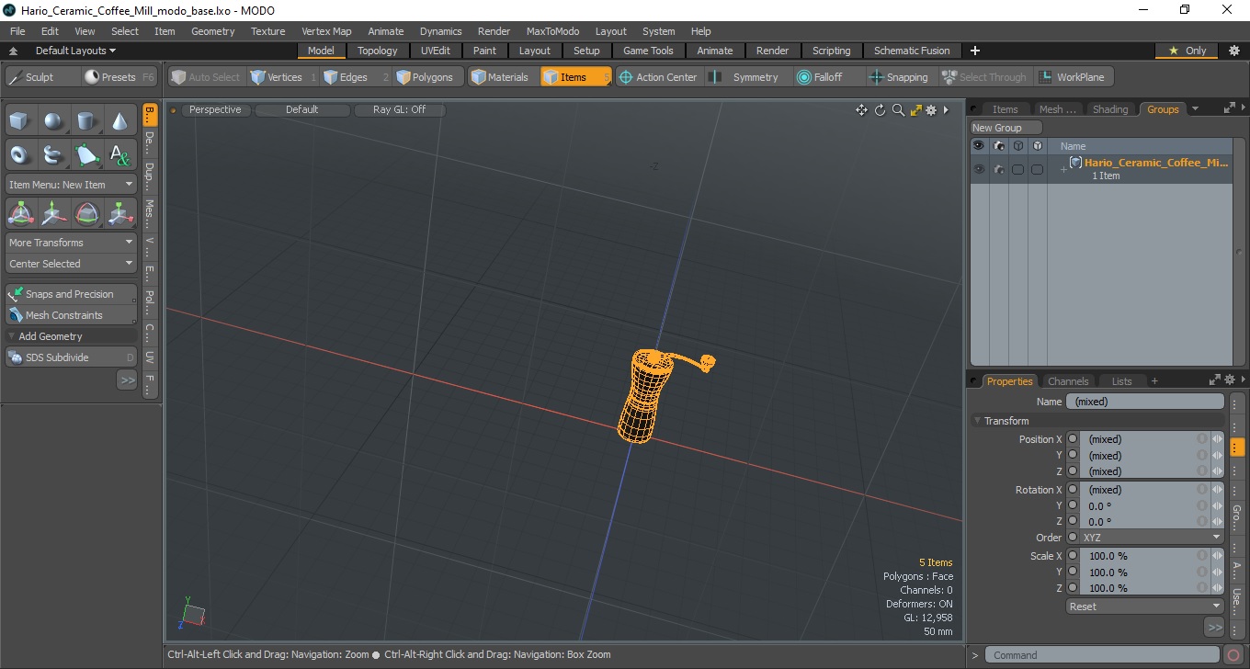Screen dimensions: 1250x669
Task: Toggle Snapping on
Action: [899, 77]
